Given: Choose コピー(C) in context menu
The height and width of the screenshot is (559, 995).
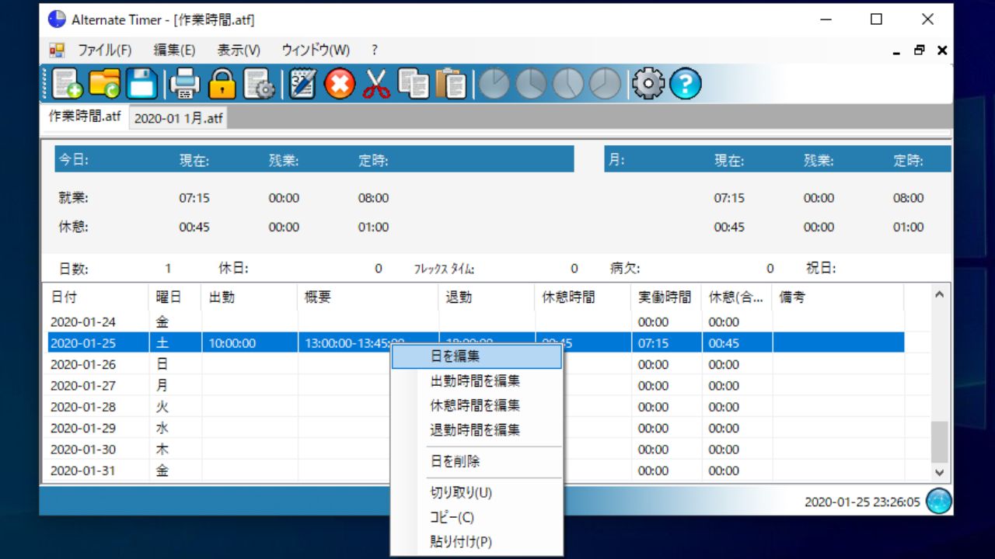Looking at the screenshot, I should [477, 517].
